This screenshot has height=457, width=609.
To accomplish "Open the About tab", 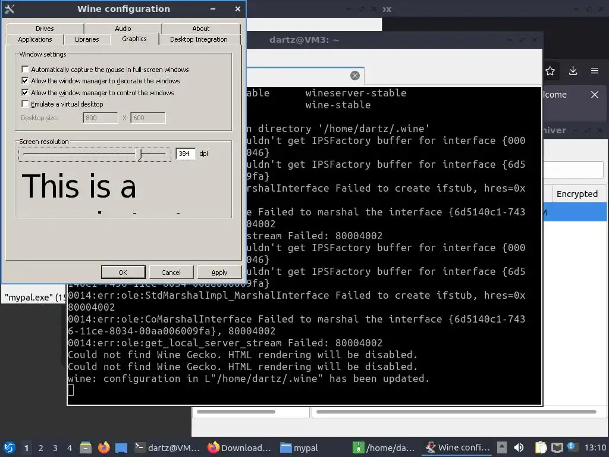I will pyautogui.click(x=201, y=29).
